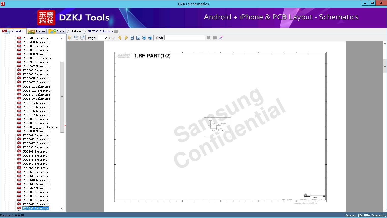Open SM-T385_K_S_L Schematic

[40, 127]
